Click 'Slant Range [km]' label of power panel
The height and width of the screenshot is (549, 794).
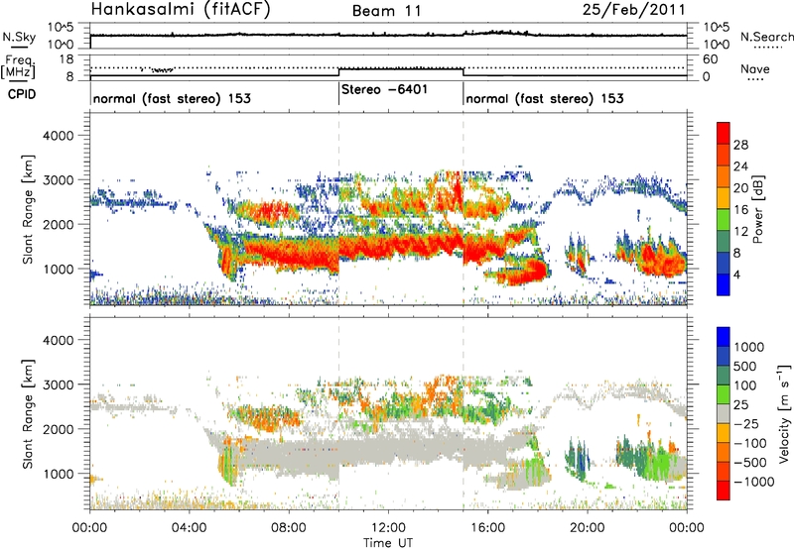(x=28, y=209)
